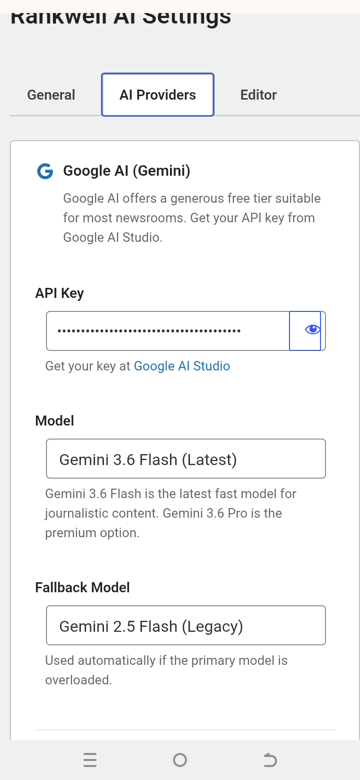
Task: Click the generous free tier description paragraph
Action: (x=192, y=218)
